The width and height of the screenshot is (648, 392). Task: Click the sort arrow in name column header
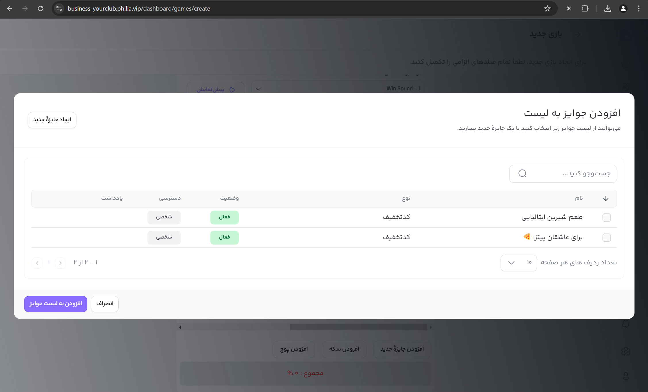coord(606,199)
